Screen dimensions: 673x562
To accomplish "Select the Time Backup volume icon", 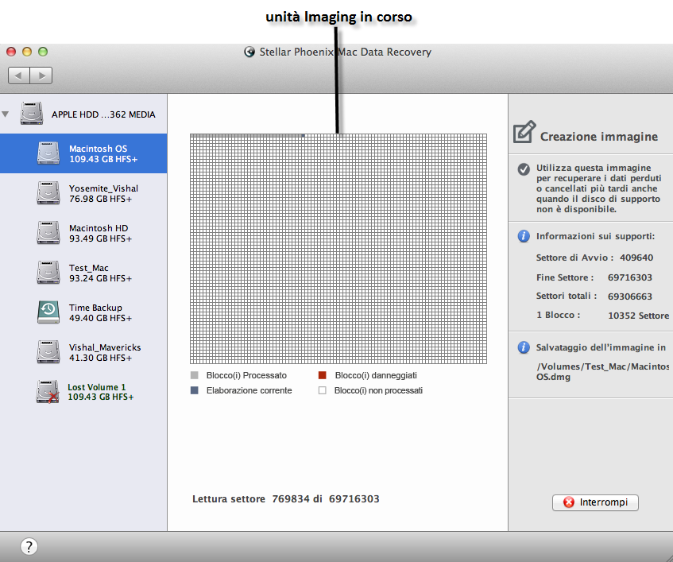I will coord(48,312).
